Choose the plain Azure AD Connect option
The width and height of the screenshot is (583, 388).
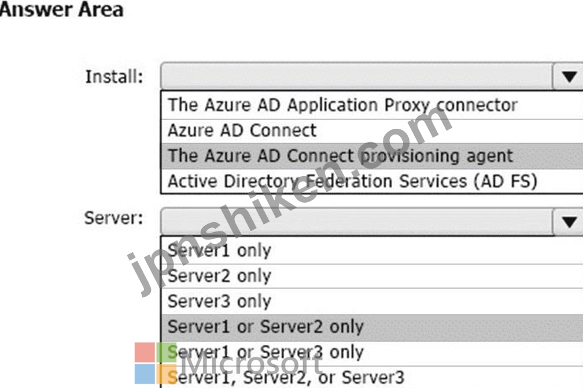pyautogui.click(x=372, y=130)
